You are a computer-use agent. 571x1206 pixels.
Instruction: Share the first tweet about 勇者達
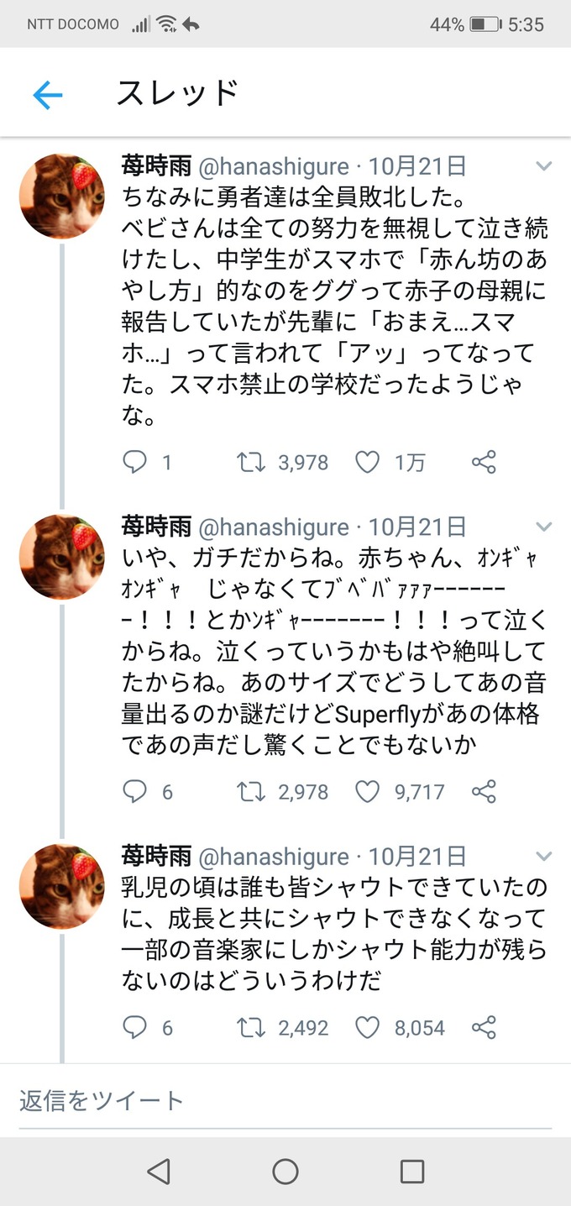(x=484, y=462)
